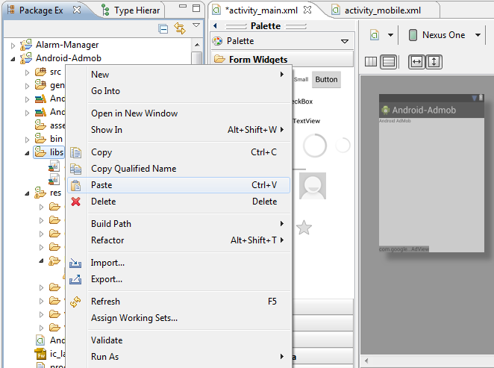Click layout canvas scroll left arrow

click(366, 361)
